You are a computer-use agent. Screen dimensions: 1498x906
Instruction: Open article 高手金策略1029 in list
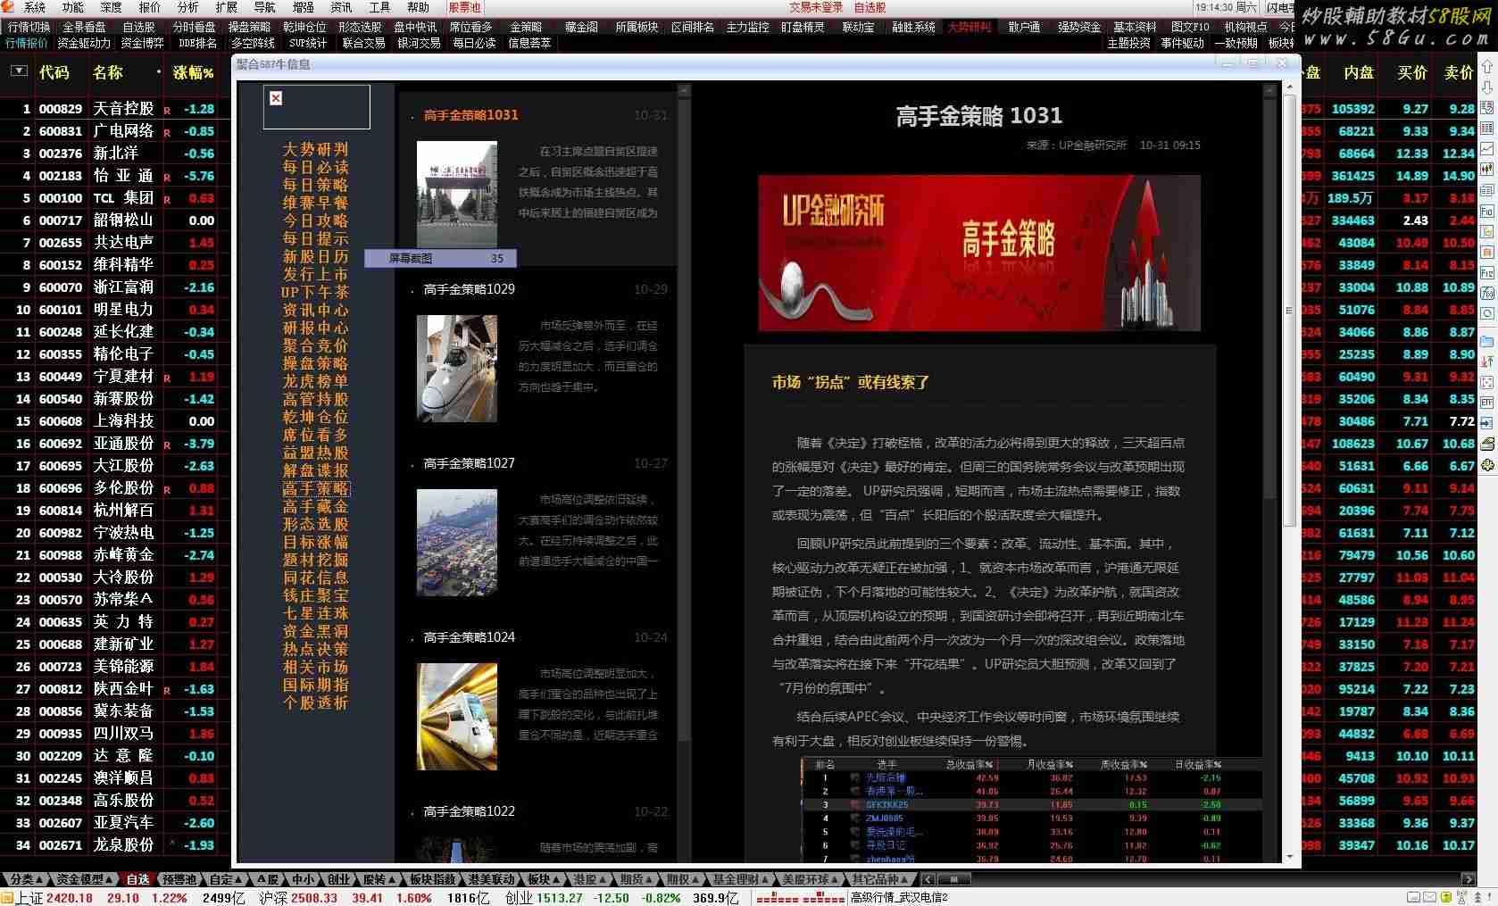(x=470, y=289)
